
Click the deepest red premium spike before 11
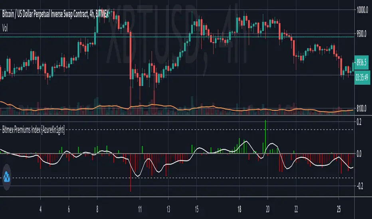[131, 173]
